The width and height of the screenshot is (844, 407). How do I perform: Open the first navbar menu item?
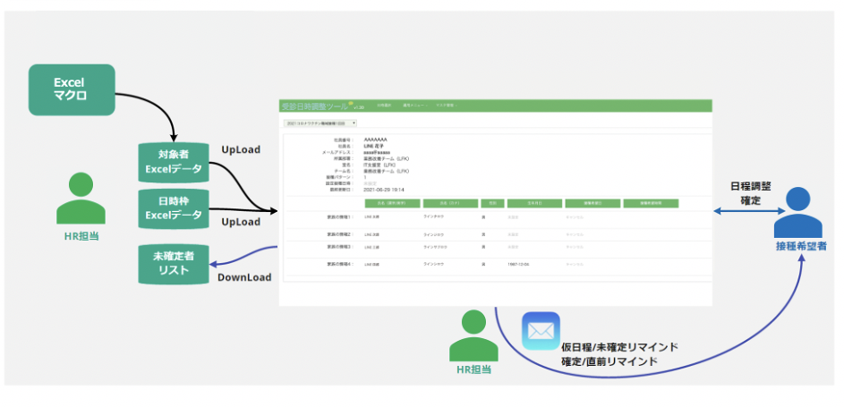coord(383,106)
